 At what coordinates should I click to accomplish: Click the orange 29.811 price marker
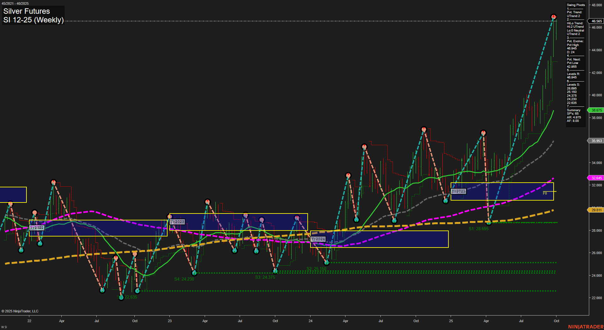(x=595, y=209)
